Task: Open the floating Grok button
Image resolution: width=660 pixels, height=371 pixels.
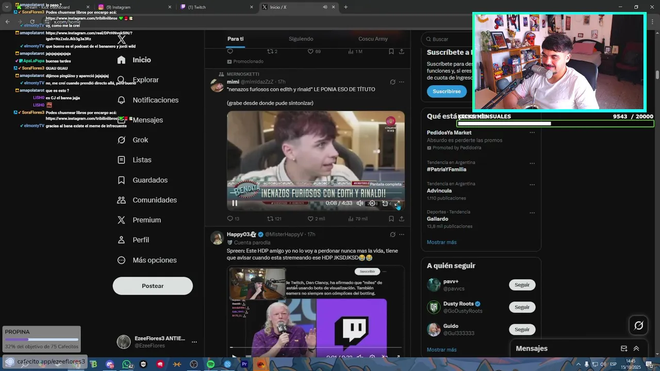Action: point(638,325)
